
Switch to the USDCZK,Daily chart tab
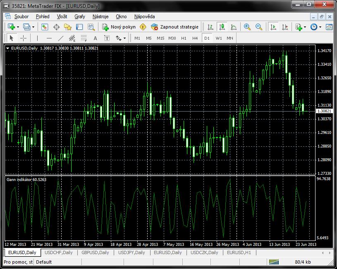click(204, 252)
